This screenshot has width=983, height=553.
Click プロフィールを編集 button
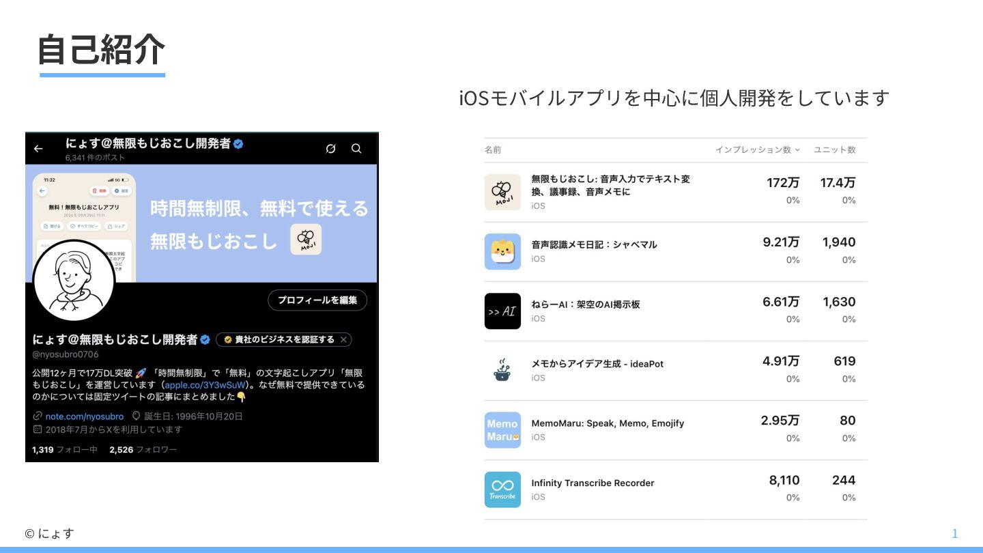click(317, 300)
